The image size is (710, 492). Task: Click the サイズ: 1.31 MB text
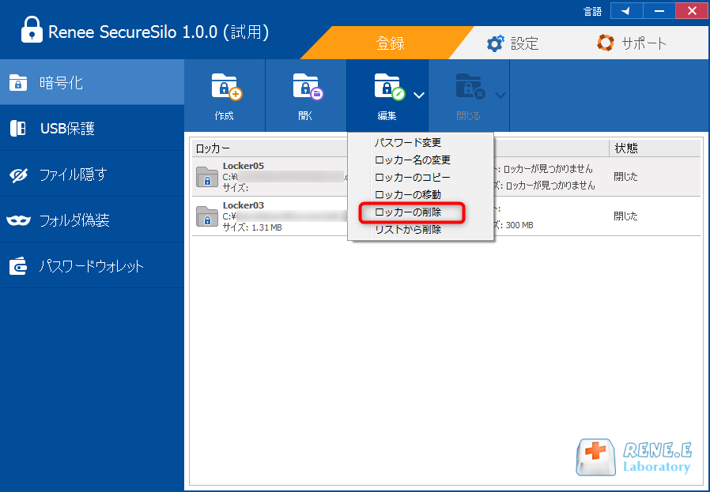(252, 227)
